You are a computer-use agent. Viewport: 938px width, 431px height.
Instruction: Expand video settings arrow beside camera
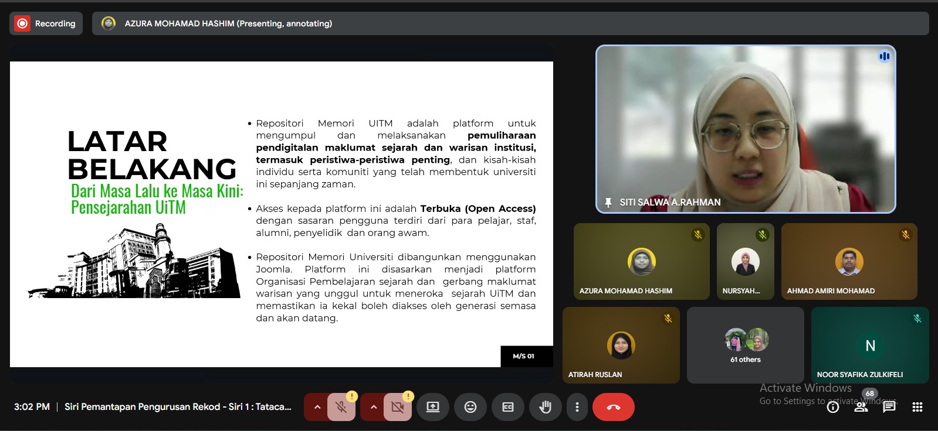(x=374, y=407)
